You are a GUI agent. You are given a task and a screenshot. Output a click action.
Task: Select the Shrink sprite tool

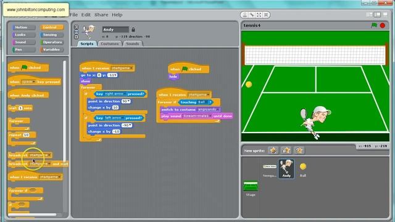pyautogui.click(x=266, y=15)
